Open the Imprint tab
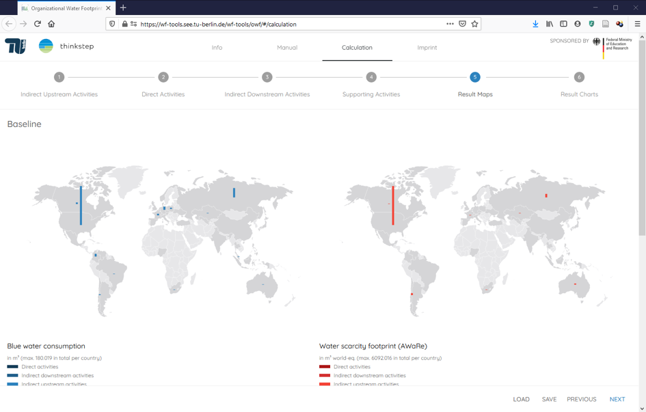646x412 pixels. 427,48
